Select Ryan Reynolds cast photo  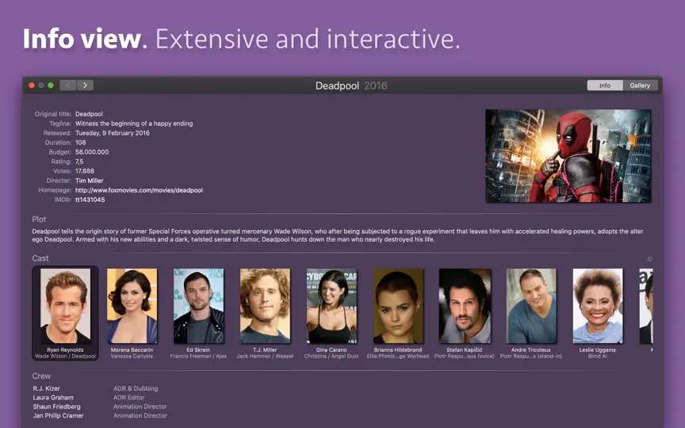pyautogui.click(x=66, y=306)
